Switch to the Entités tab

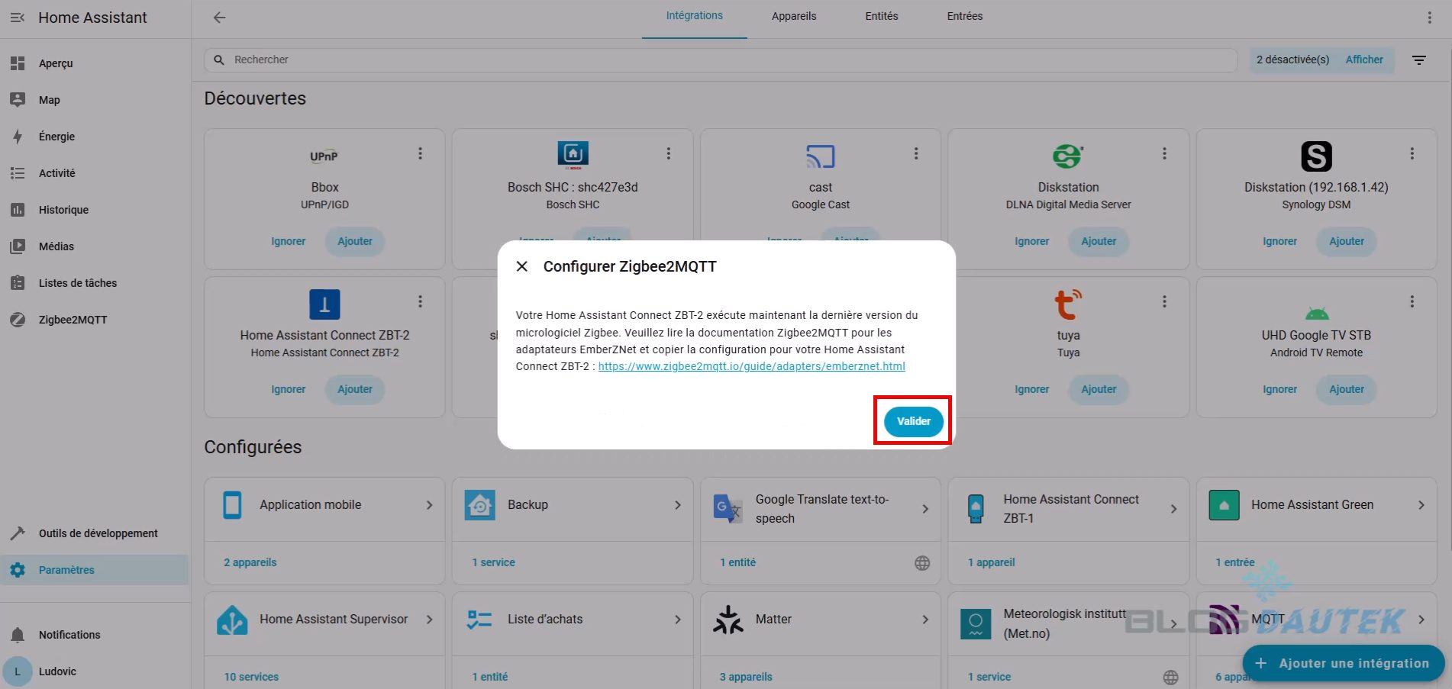tap(881, 16)
